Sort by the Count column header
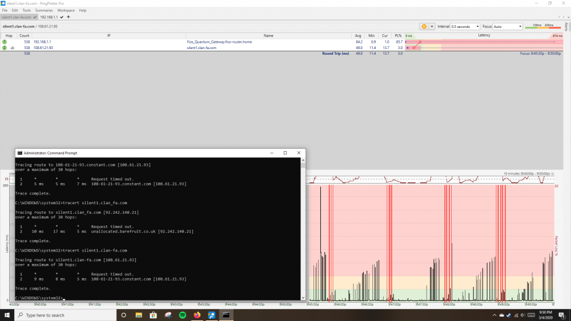The image size is (571, 321). pyautogui.click(x=25, y=35)
